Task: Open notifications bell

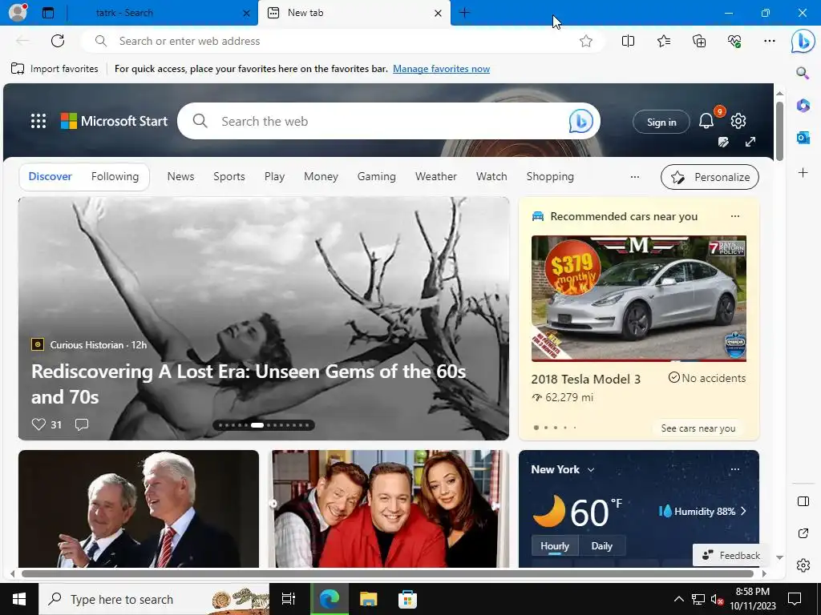Action: click(706, 122)
